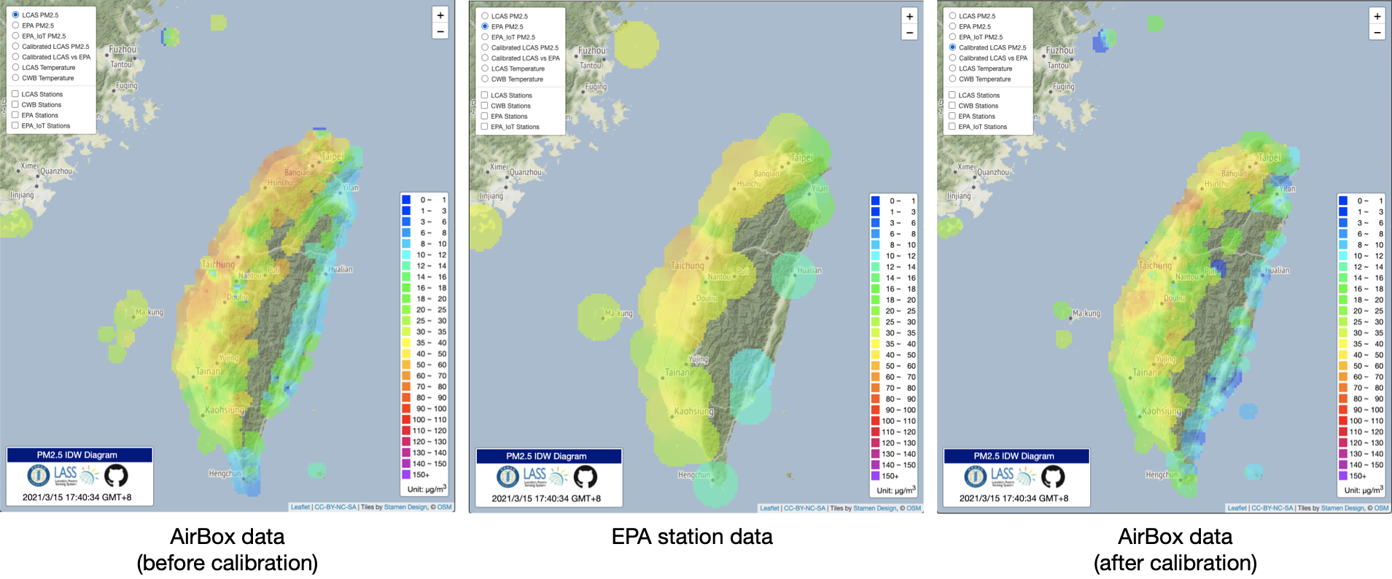This screenshot has width=1392, height=579.
Task: Select EPA PM2.5 radio in middle map
Action: pos(485,26)
